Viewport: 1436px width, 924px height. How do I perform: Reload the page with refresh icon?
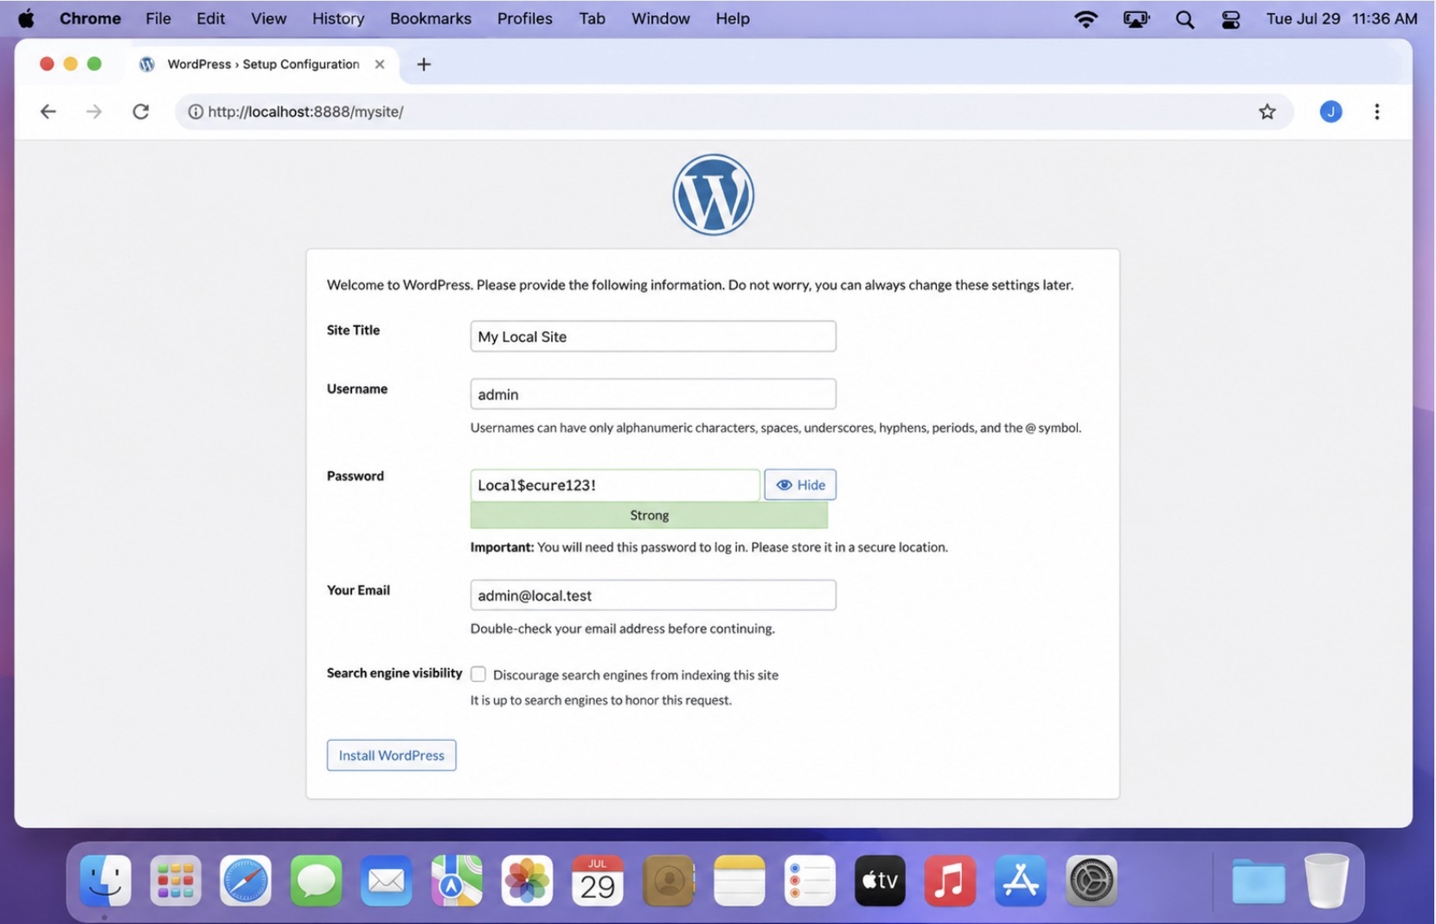pyautogui.click(x=141, y=112)
